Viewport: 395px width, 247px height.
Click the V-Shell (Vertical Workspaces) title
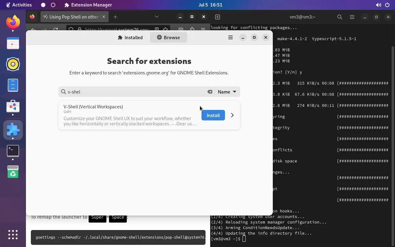point(93,107)
